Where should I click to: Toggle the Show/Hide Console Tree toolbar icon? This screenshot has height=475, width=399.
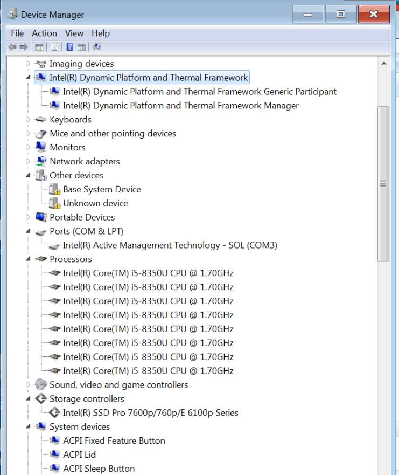coord(39,47)
